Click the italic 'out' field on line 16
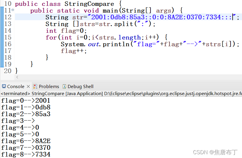The width and height of the screenshot is (242, 158). [x=94, y=44]
